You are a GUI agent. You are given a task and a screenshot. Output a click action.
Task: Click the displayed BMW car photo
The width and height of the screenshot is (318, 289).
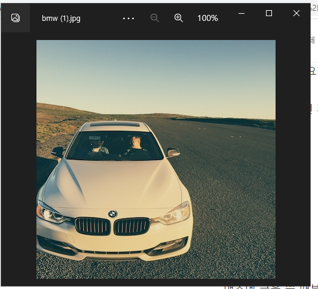[x=156, y=159]
